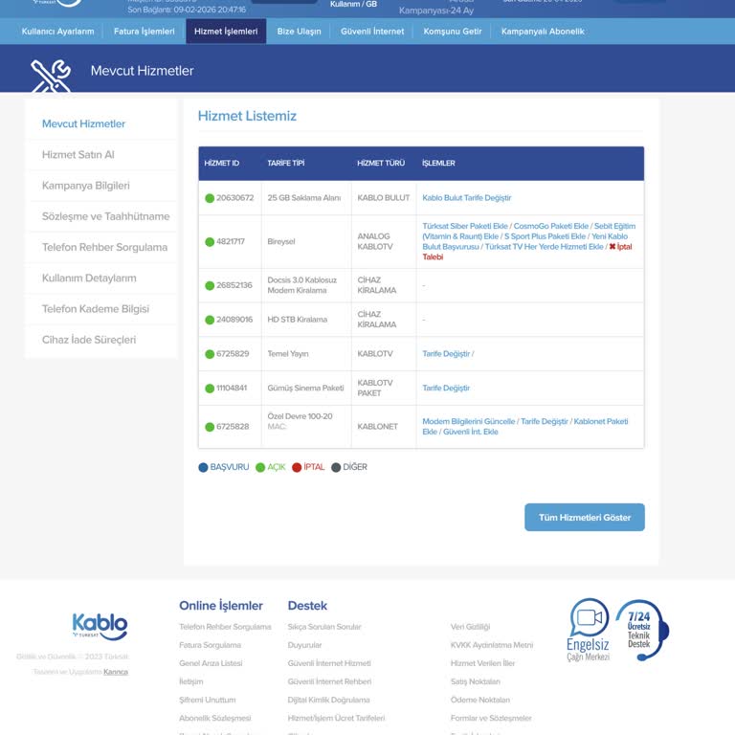This screenshot has height=735, width=735.
Task: Select Mevcut Hizmetler in sidebar
Action: [x=83, y=123]
